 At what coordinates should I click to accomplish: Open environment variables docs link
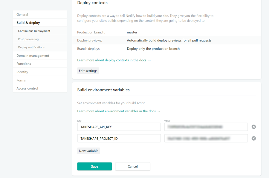[x=119, y=111]
